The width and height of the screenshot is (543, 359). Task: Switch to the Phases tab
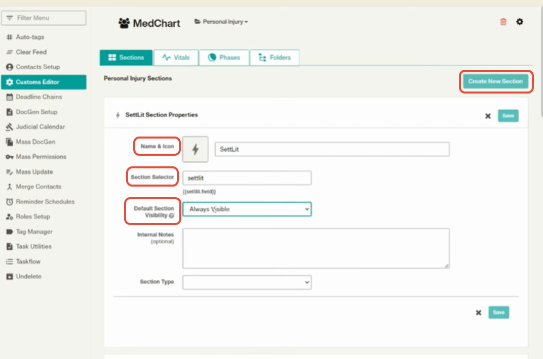point(224,58)
